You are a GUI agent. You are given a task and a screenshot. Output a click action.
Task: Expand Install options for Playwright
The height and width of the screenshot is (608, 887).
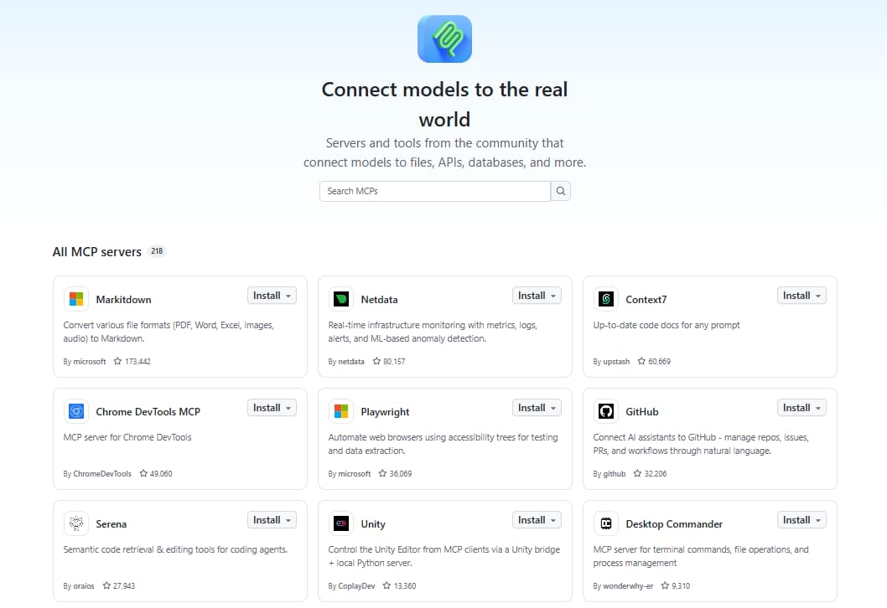pyautogui.click(x=537, y=408)
